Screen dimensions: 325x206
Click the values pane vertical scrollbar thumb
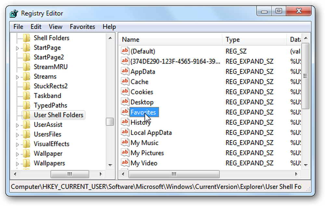[305, 76]
